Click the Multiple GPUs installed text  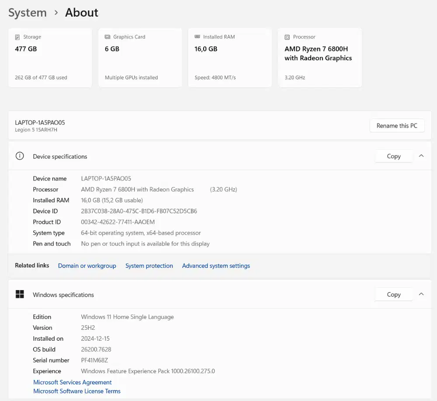coord(131,78)
